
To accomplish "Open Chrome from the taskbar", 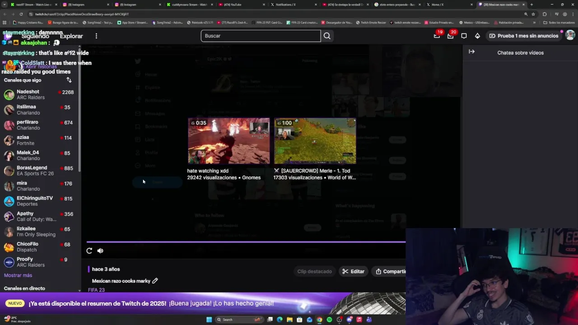I will [319, 320].
